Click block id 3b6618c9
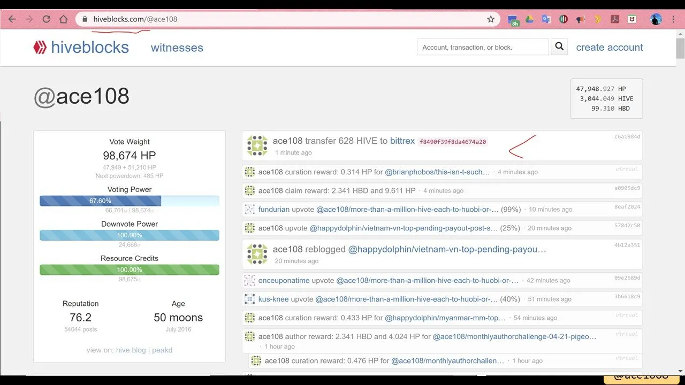Image resolution: width=685 pixels, height=385 pixels. 627,297
